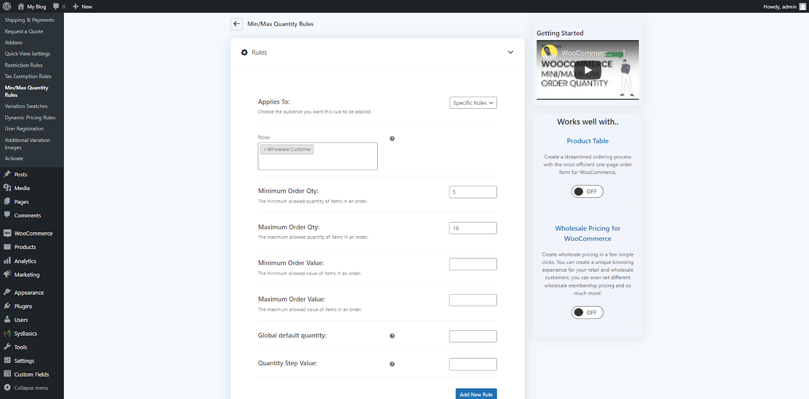Image resolution: width=809 pixels, height=399 pixels.
Task: Open Tools wrench icon
Action: pyautogui.click(x=7, y=347)
